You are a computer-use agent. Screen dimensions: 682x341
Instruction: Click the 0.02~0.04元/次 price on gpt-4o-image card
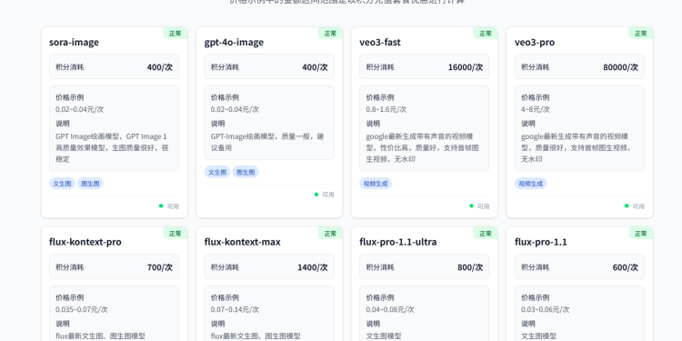click(x=235, y=110)
